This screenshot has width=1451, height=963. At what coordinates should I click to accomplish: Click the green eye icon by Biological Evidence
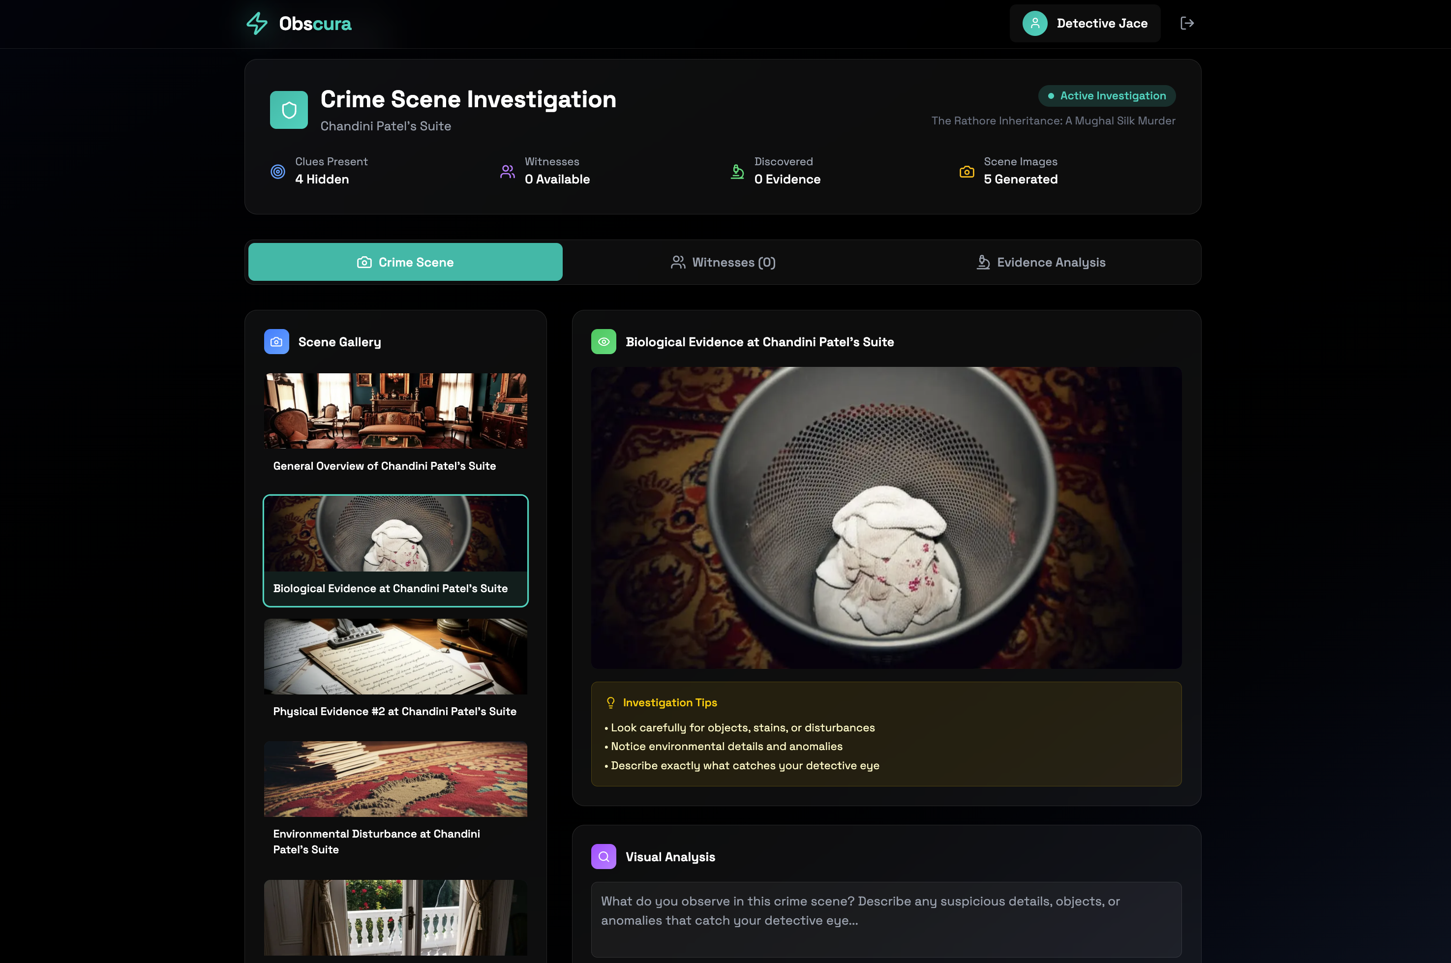(603, 341)
